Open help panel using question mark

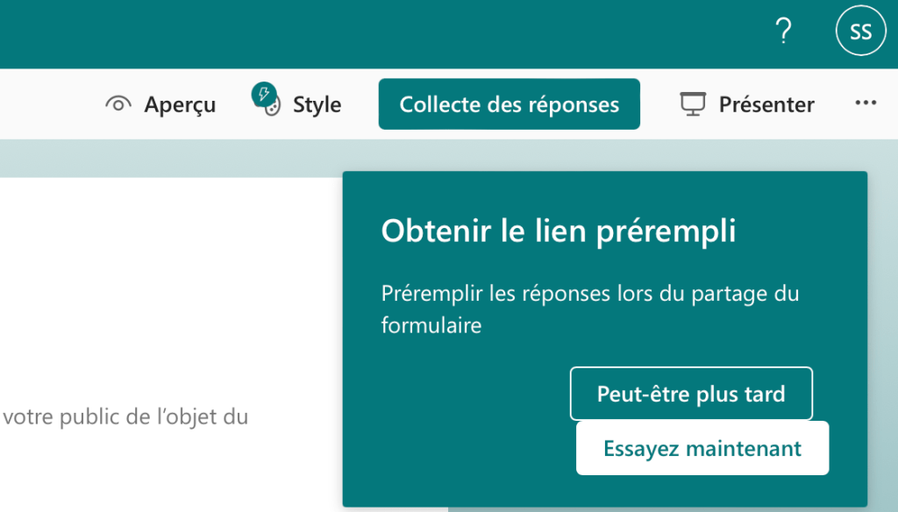(x=783, y=32)
